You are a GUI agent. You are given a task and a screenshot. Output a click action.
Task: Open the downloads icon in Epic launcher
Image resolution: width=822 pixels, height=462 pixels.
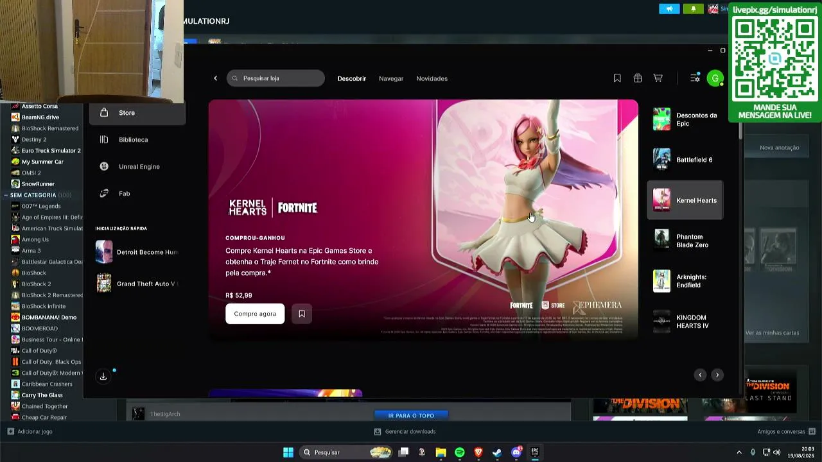[x=103, y=377]
